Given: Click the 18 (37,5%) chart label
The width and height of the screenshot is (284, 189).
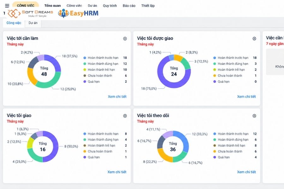Looking at the screenshot, I should point(69,56).
